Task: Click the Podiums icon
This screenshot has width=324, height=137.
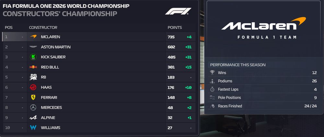Action: [213, 81]
